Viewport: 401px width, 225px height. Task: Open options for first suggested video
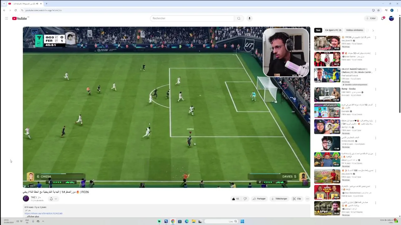376,37
